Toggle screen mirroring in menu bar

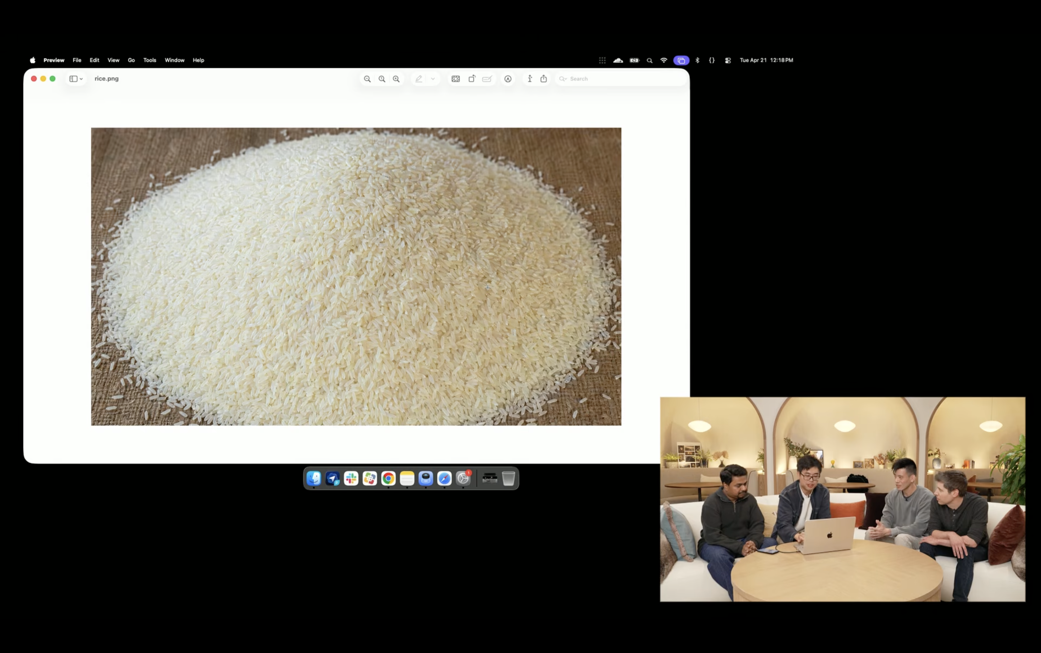pos(681,60)
